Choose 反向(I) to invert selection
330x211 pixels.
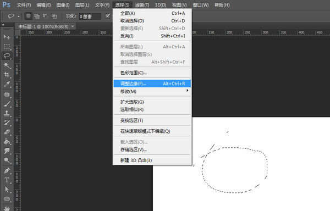152,36
